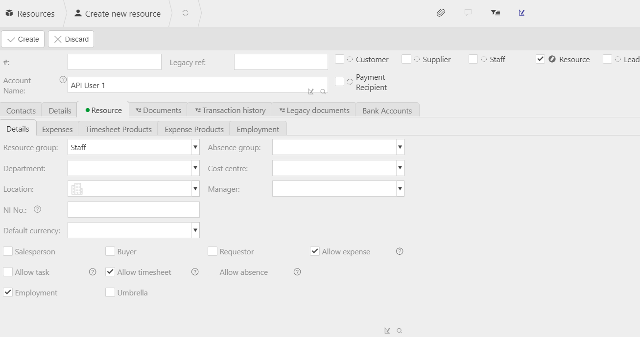The image size is (640, 337).
Task: Open the Manager dropdown
Action: pos(400,189)
